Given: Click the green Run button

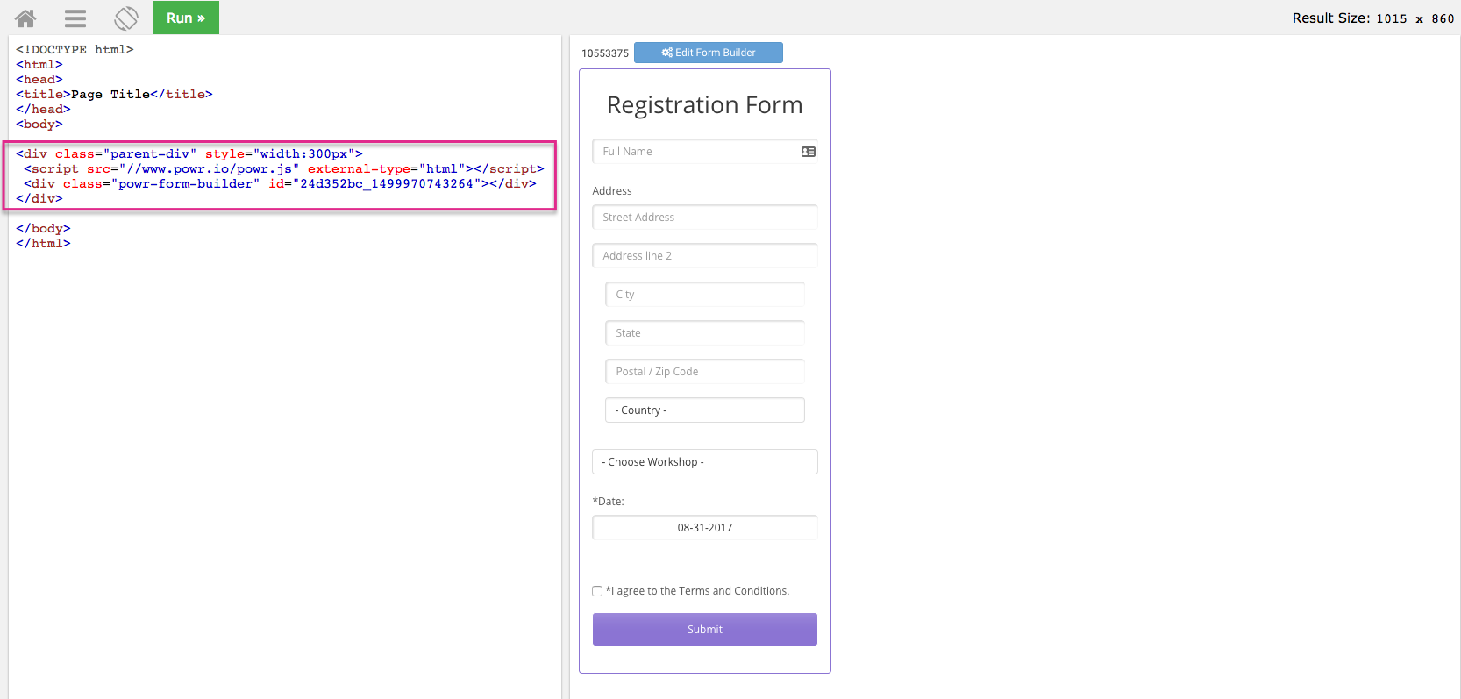Looking at the screenshot, I should (x=186, y=18).
